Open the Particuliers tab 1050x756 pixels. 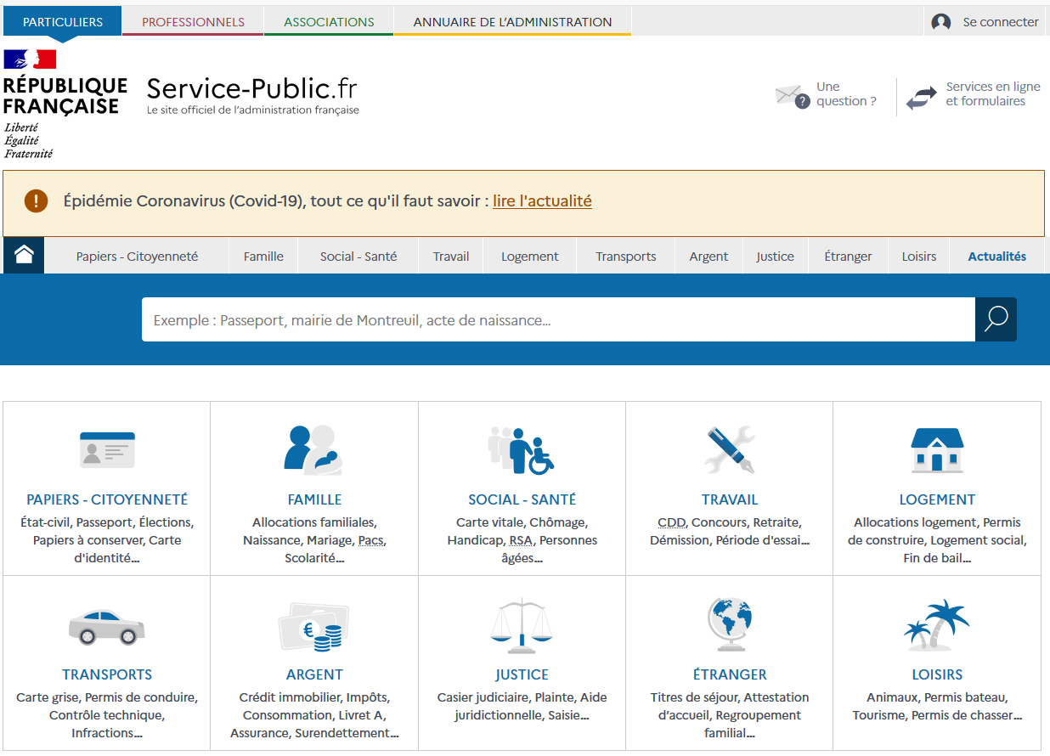pyautogui.click(x=63, y=22)
